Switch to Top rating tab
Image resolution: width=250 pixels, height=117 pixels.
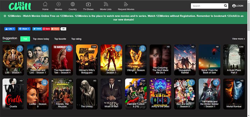(76, 39)
